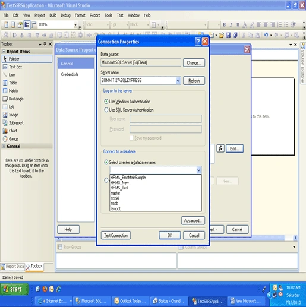
Task: Click the Open File folder icon
Action: coord(222,35)
